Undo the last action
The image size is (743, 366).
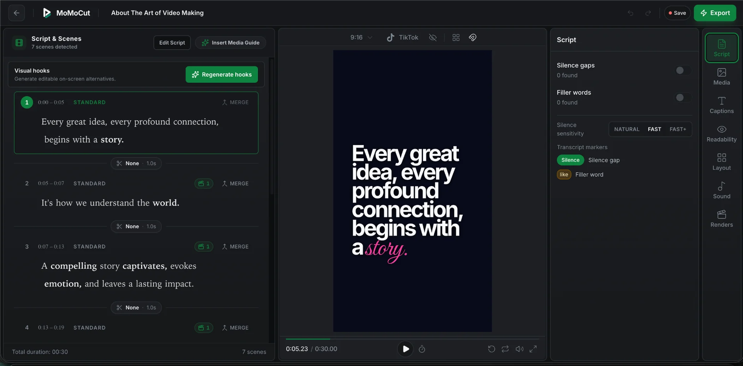[x=630, y=13]
